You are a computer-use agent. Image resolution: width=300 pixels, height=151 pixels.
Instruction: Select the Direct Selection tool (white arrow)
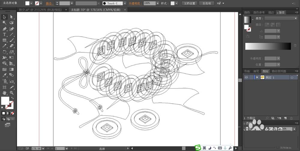click(x=12, y=17)
